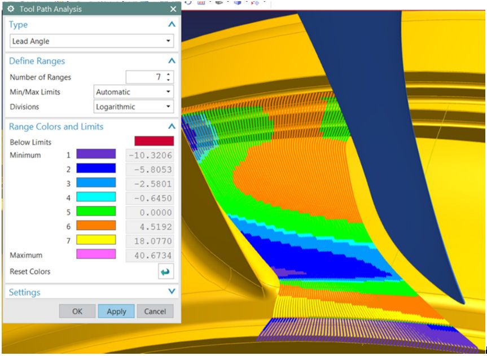Select the yellow swatch for range 7
The width and height of the screenshot is (487, 356).
pyautogui.click(x=96, y=240)
